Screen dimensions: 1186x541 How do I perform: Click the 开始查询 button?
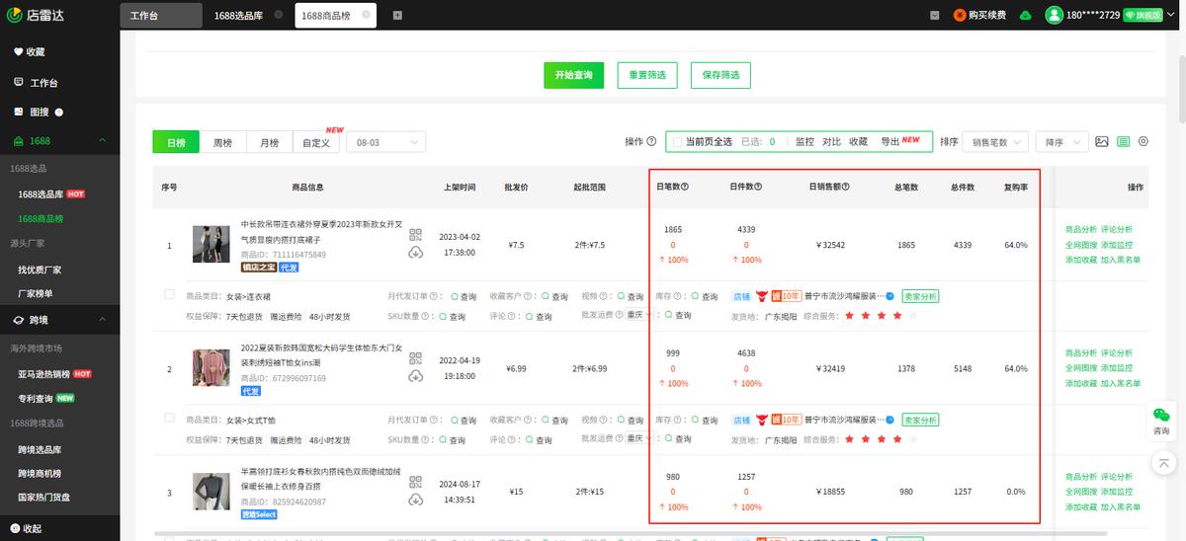click(x=573, y=75)
